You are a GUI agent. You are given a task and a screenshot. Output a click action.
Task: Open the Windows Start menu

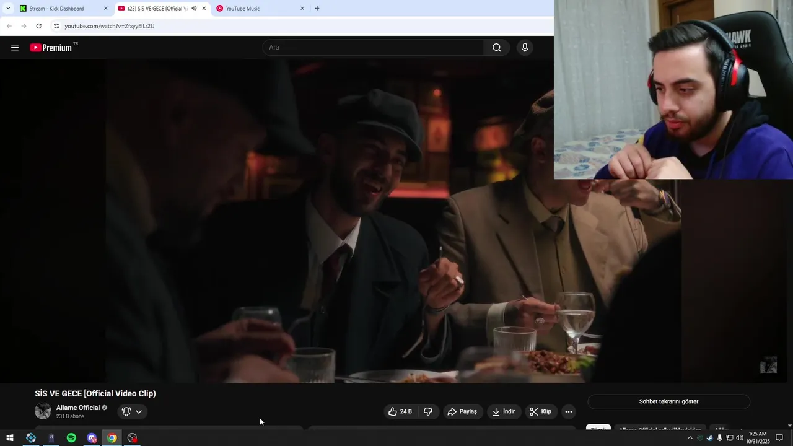[x=9, y=438]
